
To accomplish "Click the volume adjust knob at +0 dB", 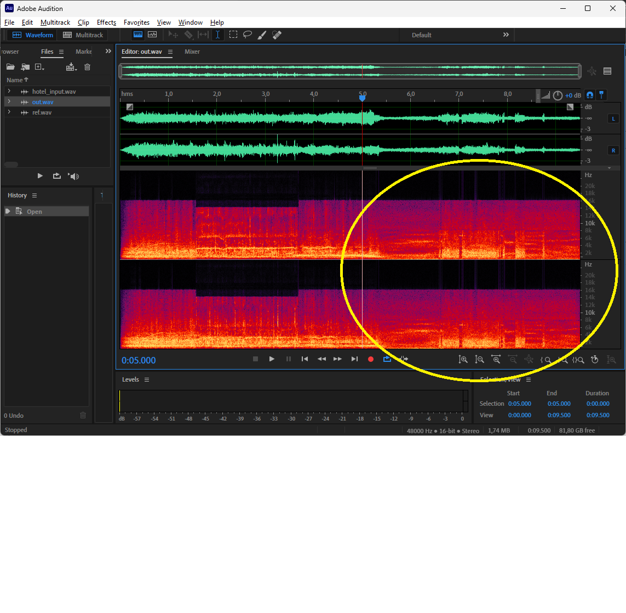I will coord(558,95).
